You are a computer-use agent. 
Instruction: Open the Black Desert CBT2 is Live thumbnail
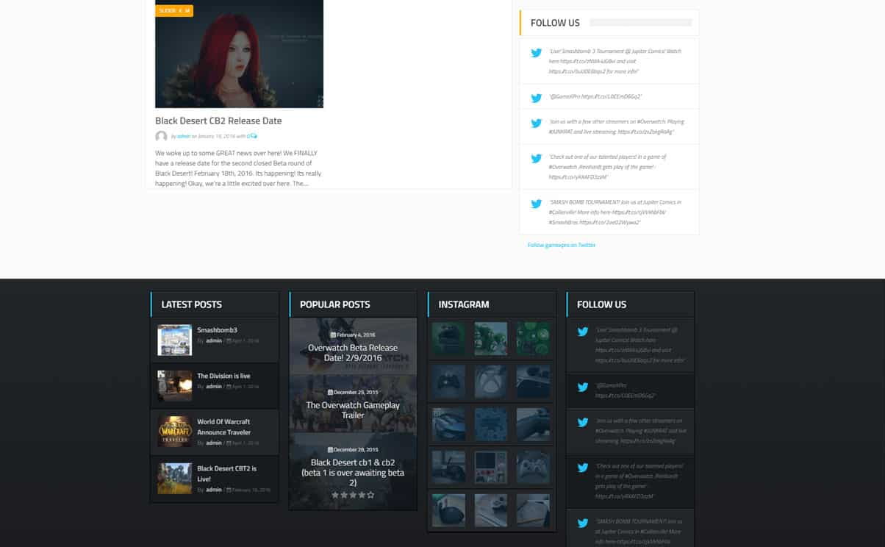(x=175, y=478)
